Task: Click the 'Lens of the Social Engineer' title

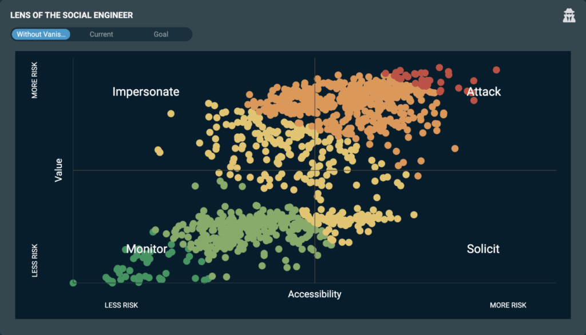Action: (x=72, y=15)
